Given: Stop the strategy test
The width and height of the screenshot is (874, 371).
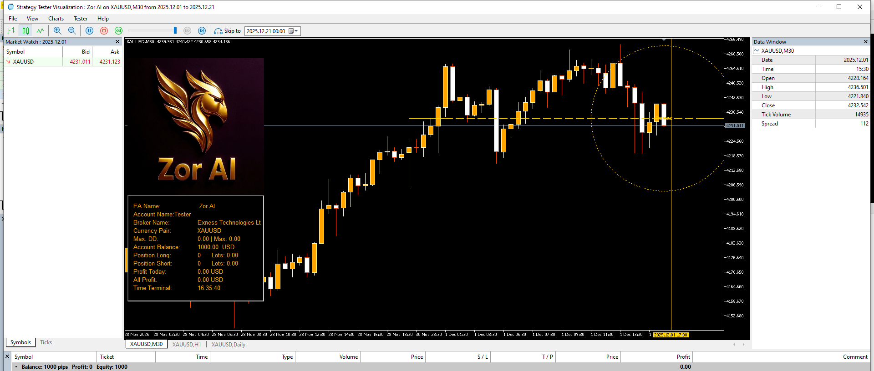Looking at the screenshot, I should pyautogui.click(x=104, y=31).
